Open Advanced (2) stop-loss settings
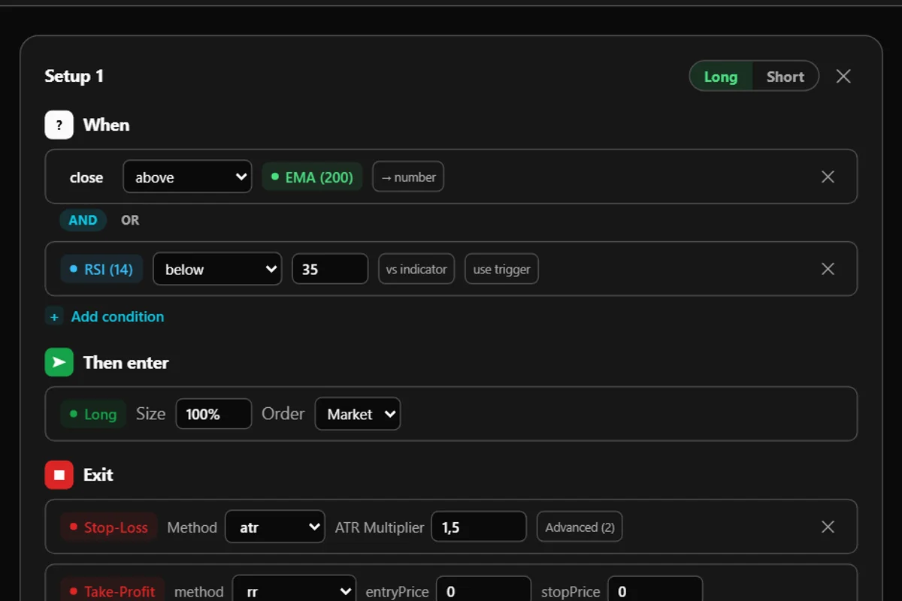The width and height of the screenshot is (902, 601). 580,527
